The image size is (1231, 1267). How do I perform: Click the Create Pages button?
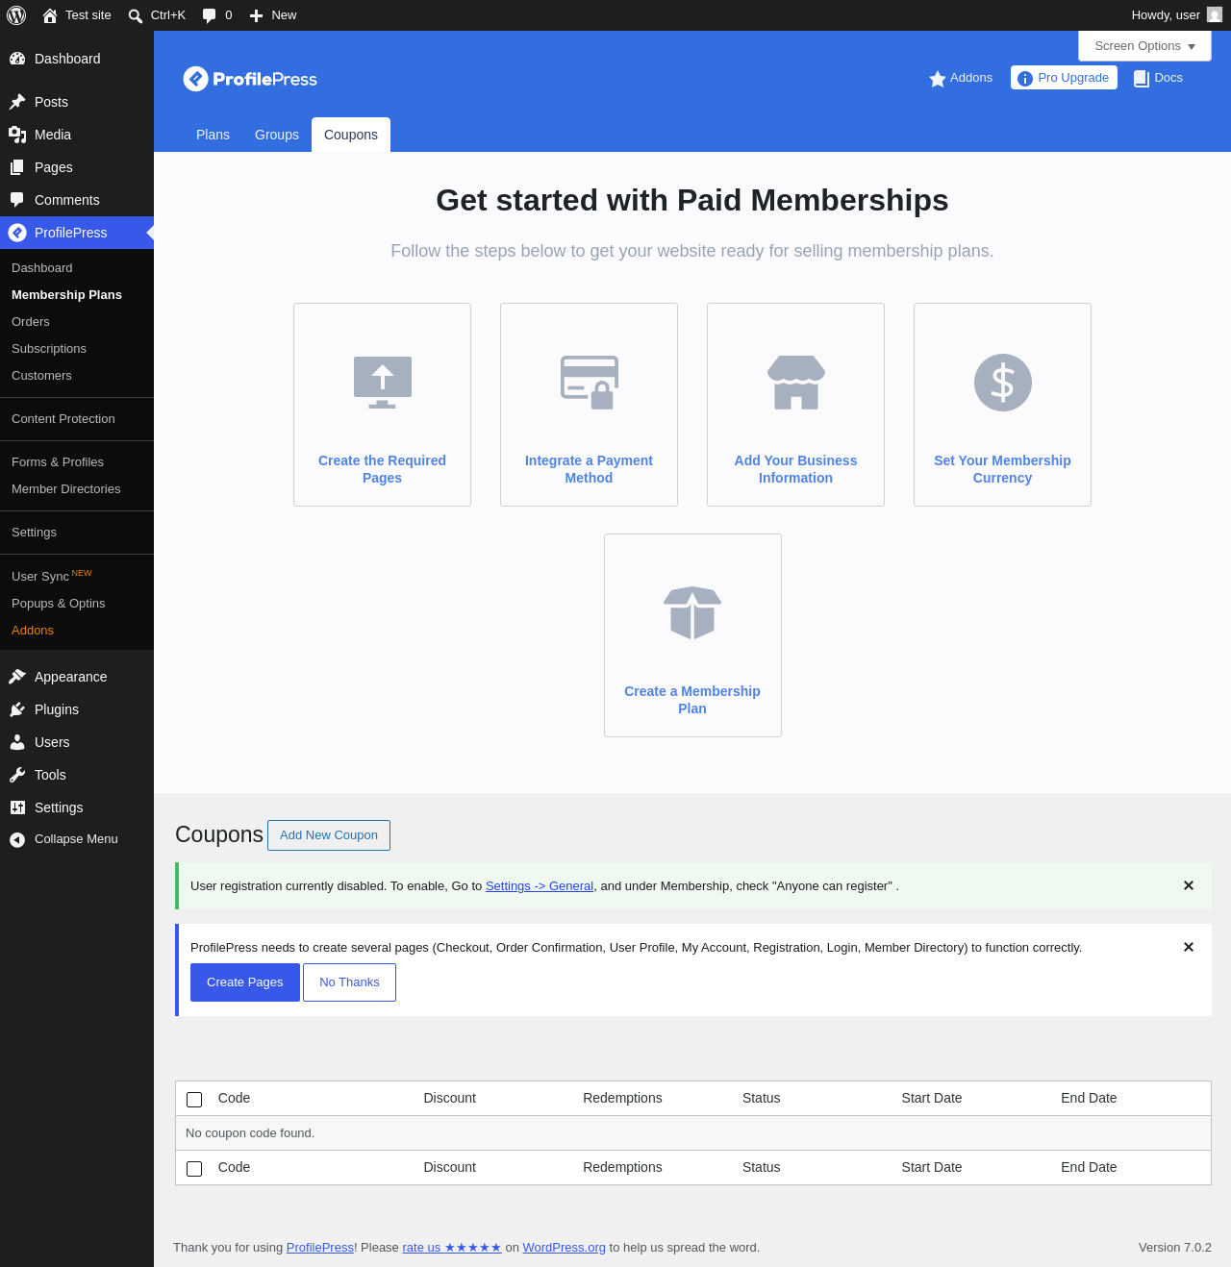tap(245, 982)
